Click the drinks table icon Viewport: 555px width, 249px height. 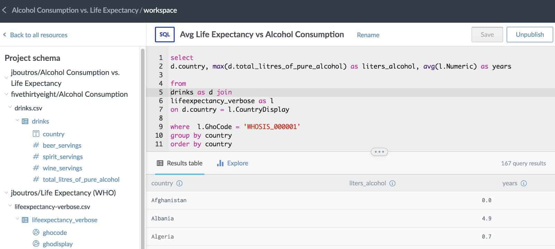point(25,121)
